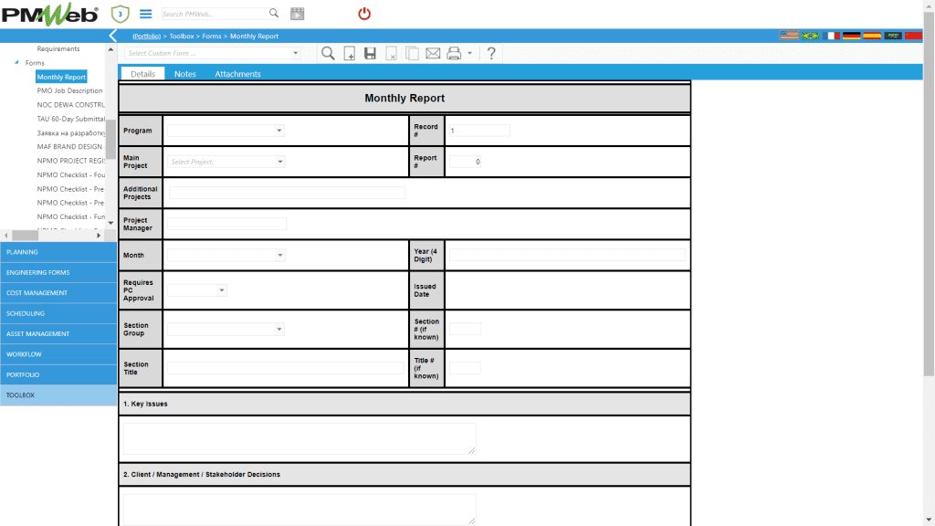Click the tree scroll-down arrow

tap(110, 223)
